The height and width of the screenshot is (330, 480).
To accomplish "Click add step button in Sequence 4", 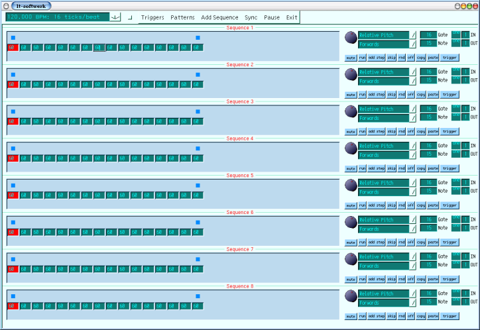I will tap(376, 168).
